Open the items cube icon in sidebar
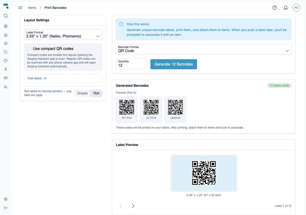Screen dimensions: 306x215 6,44
